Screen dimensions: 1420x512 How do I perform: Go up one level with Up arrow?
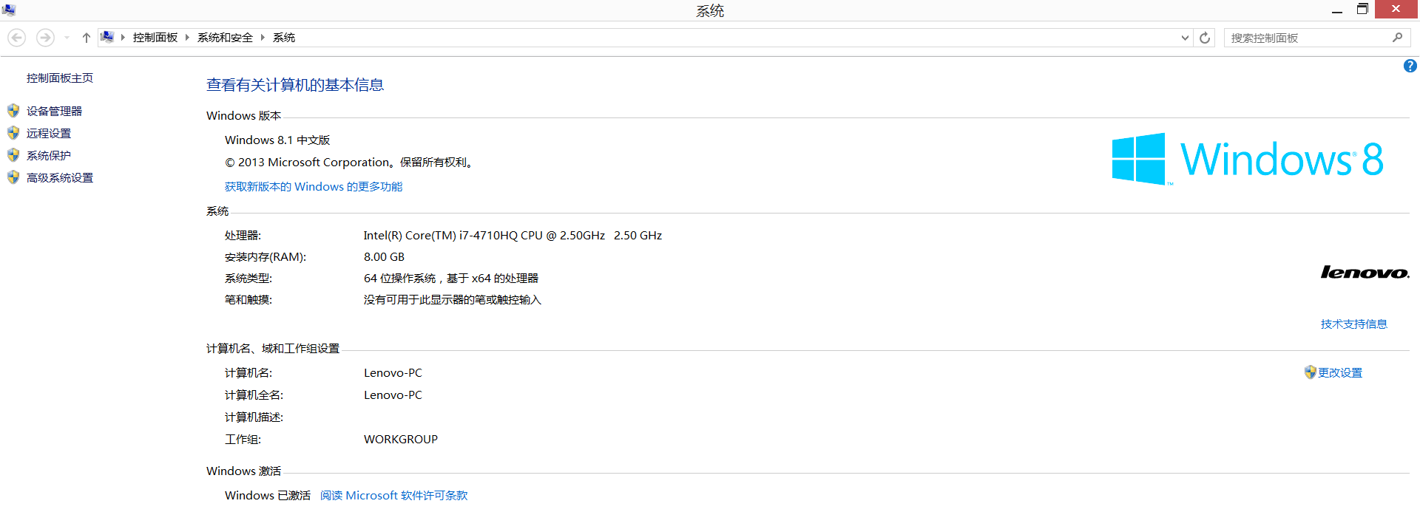click(86, 38)
